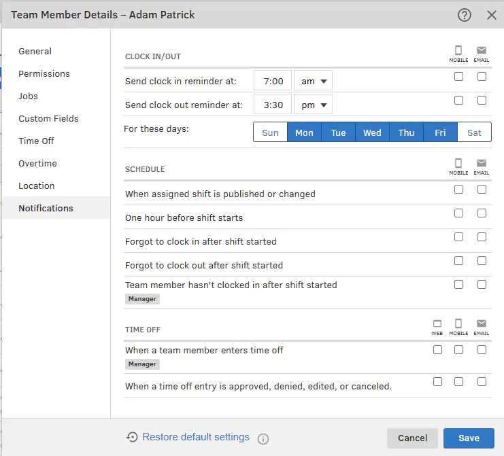The width and height of the screenshot is (504, 456).
Task: Click the 7:00 clock in time field
Action: pyautogui.click(x=273, y=81)
